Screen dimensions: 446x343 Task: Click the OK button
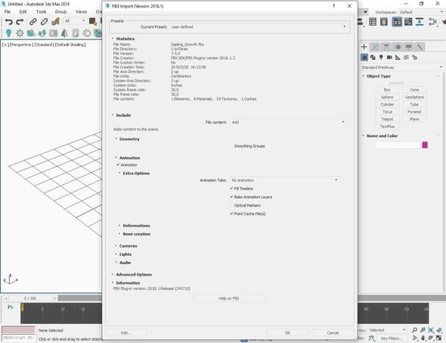click(x=287, y=332)
